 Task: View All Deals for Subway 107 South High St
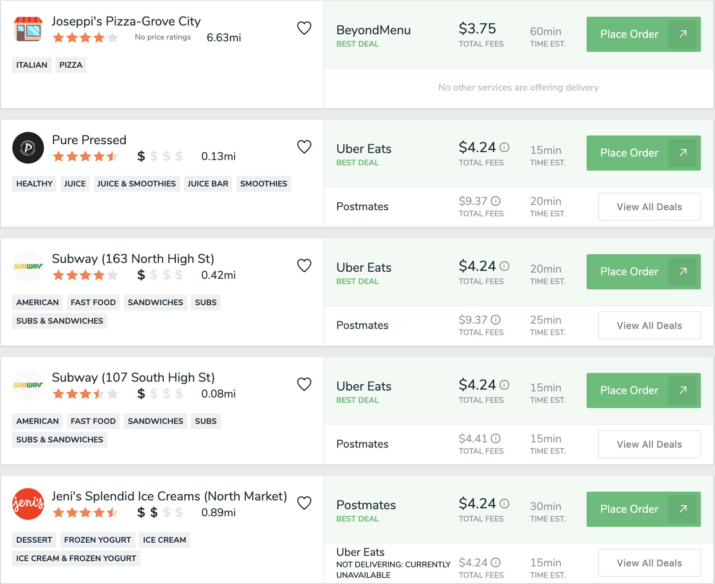[x=649, y=444]
